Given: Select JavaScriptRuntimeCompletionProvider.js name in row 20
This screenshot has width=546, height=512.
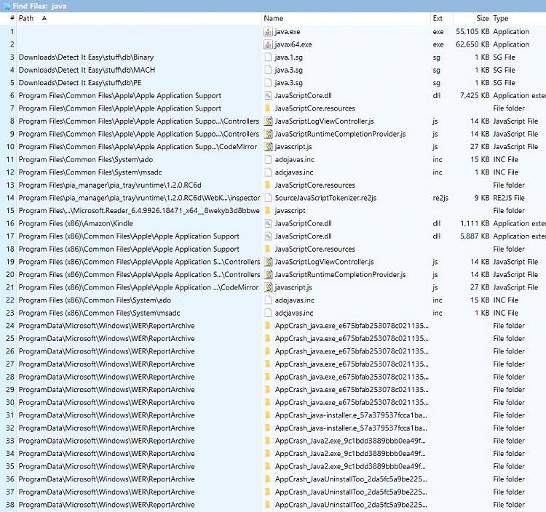Looking at the screenshot, I should (x=340, y=275).
